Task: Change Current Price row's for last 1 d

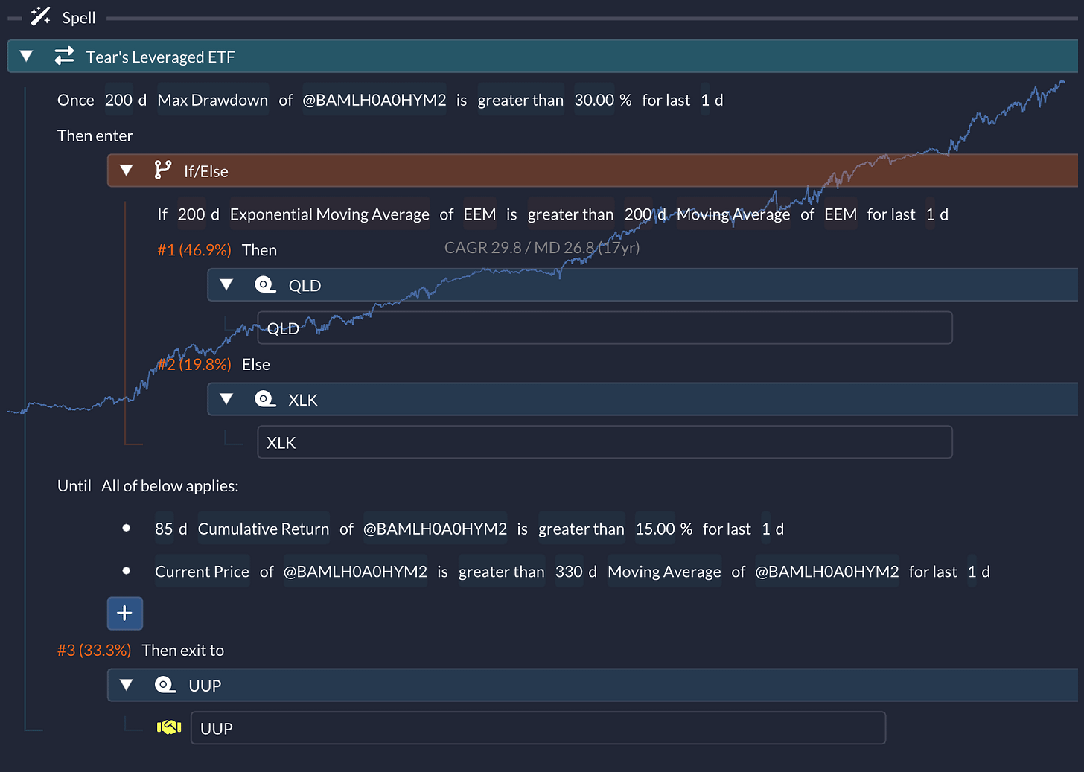Action: tap(972, 572)
